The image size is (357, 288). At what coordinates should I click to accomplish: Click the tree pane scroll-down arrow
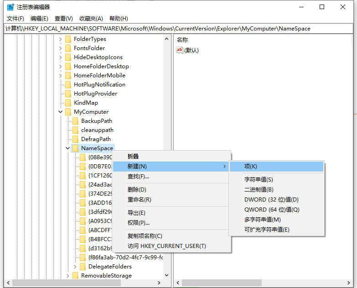tap(166, 275)
